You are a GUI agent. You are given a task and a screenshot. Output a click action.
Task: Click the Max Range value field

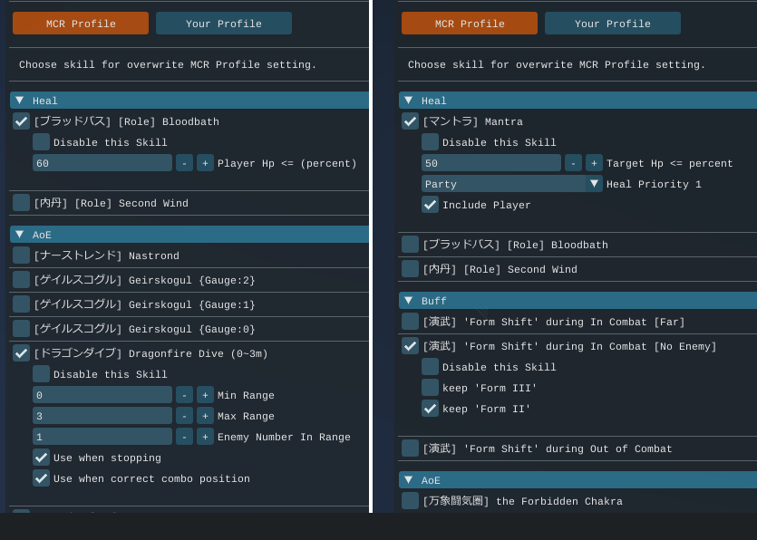[x=102, y=416]
